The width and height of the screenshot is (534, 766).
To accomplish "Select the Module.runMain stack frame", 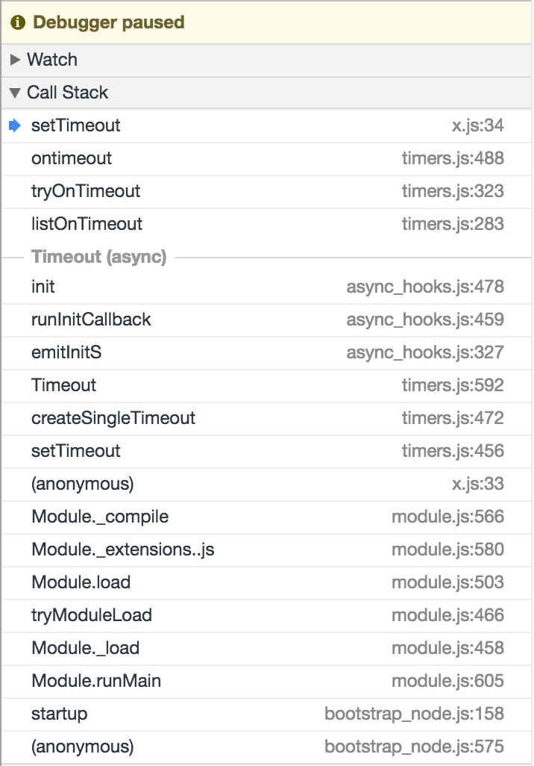I will pyautogui.click(x=266, y=681).
